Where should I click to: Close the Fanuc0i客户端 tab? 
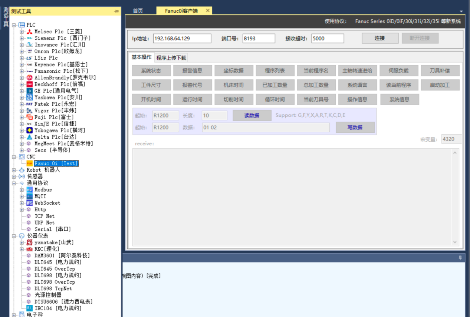pos(208,11)
